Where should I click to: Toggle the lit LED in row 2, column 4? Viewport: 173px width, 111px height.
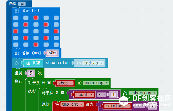pos(46,24)
